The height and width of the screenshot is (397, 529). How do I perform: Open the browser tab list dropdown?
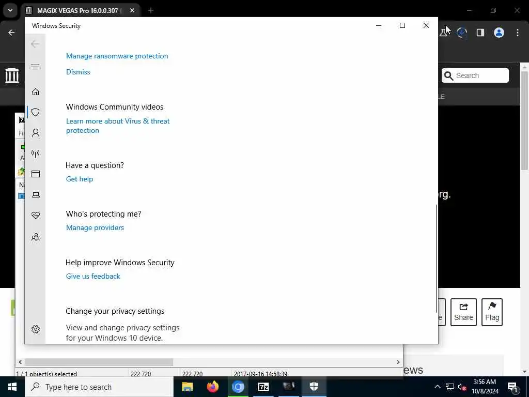tap(10, 10)
